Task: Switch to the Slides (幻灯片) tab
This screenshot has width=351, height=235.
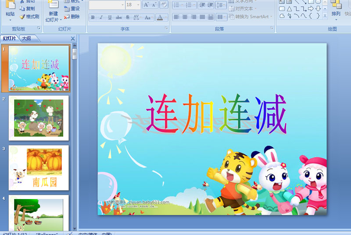Action: point(9,39)
